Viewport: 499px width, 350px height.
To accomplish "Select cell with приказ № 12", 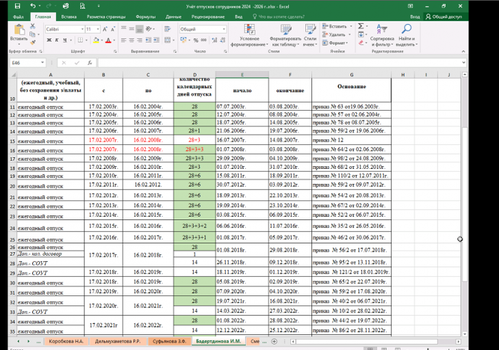I will pyautogui.click(x=351, y=140).
